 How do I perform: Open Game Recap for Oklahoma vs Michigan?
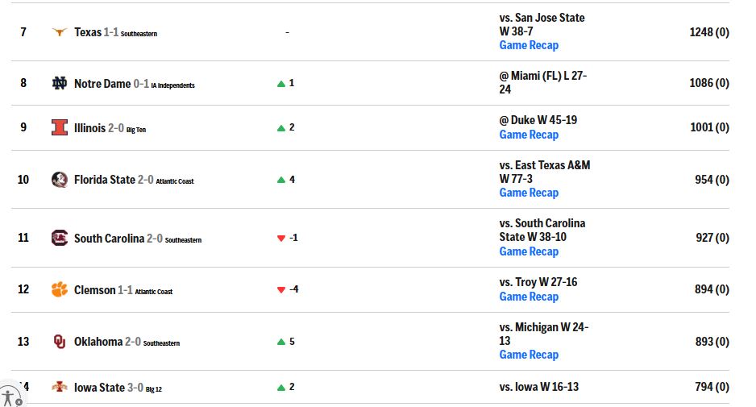point(529,355)
